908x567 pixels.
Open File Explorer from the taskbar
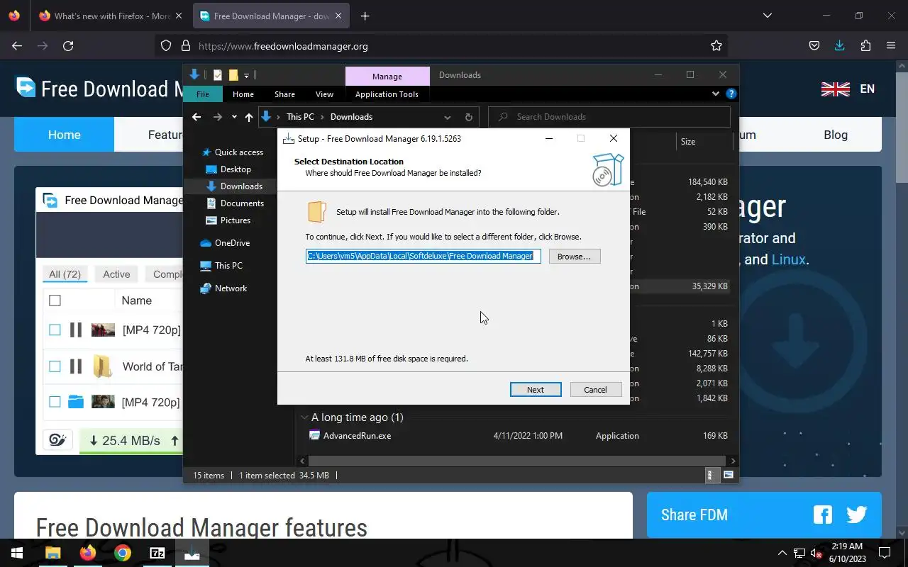click(x=52, y=553)
